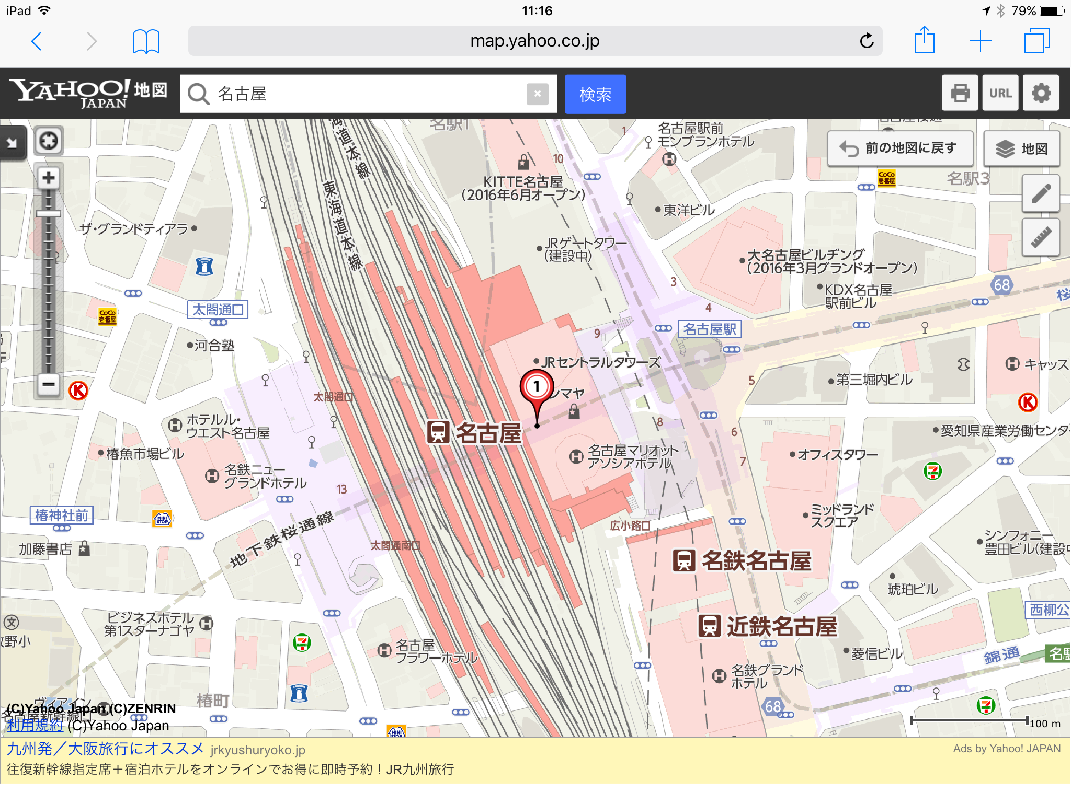Select the ruler distance tool
The height and width of the screenshot is (803, 1071).
point(1041,237)
